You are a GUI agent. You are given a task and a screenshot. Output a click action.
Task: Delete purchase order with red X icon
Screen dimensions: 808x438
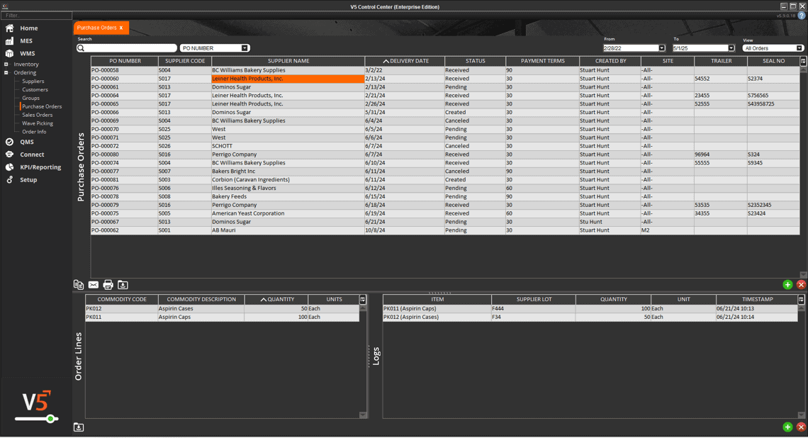pos(801,284)
